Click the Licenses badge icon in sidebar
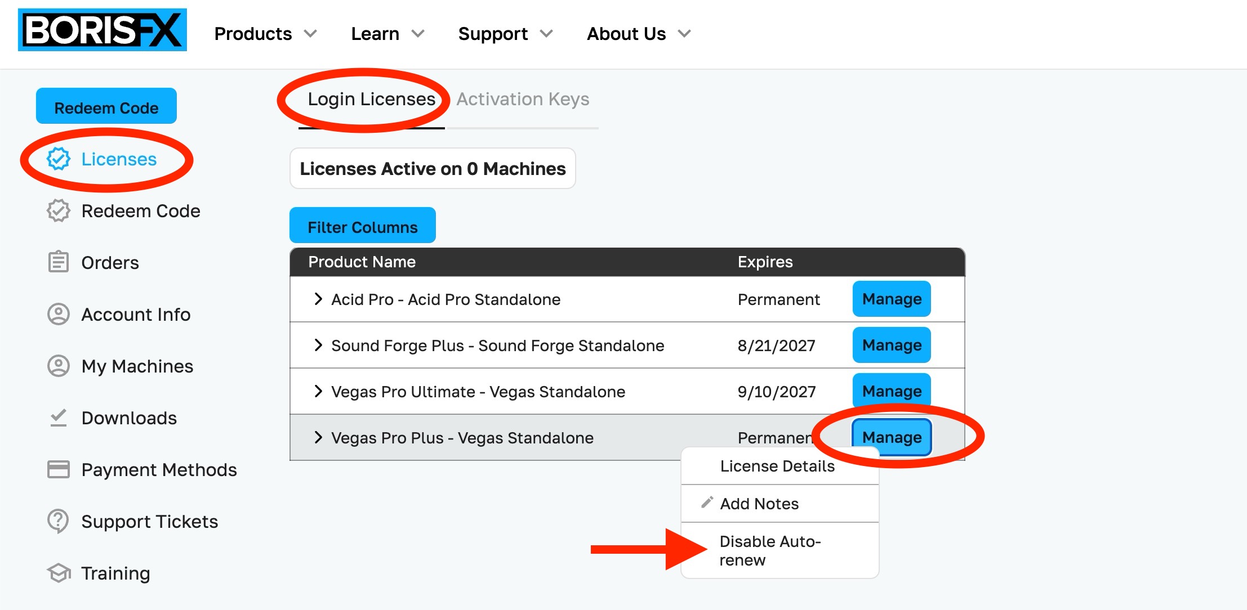1247x610 pixels. pos(59,159)
